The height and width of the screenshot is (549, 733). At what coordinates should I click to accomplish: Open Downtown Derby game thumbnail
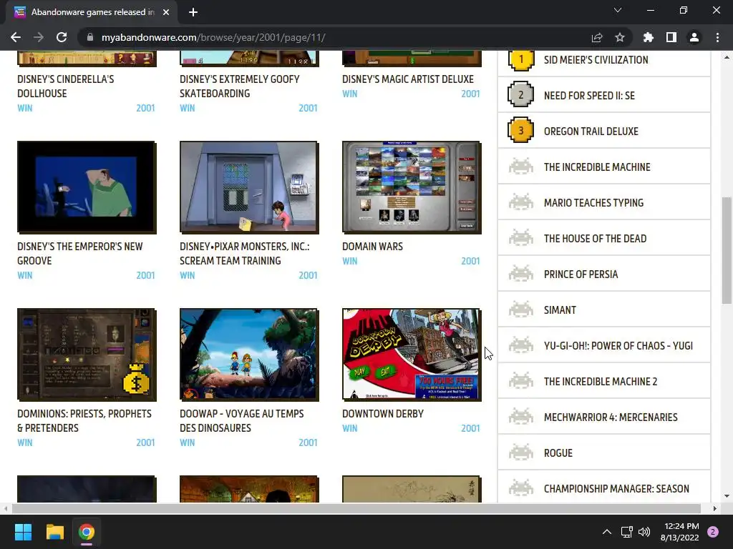tap(412, 355)
